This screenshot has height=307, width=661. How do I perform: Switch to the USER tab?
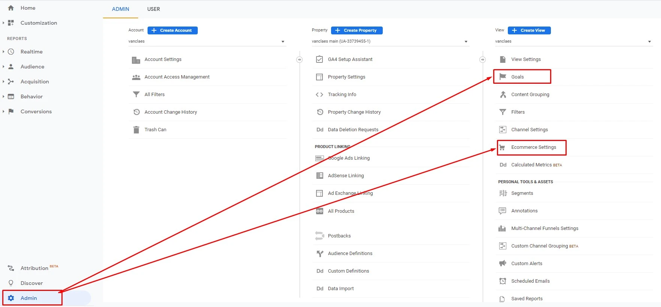pyautogui.click(x=154, y=9)
